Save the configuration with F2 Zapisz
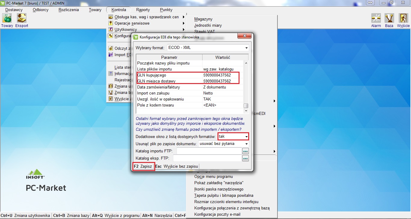The height and width of the screenshot is (219, 411). [x=144, y=166]
